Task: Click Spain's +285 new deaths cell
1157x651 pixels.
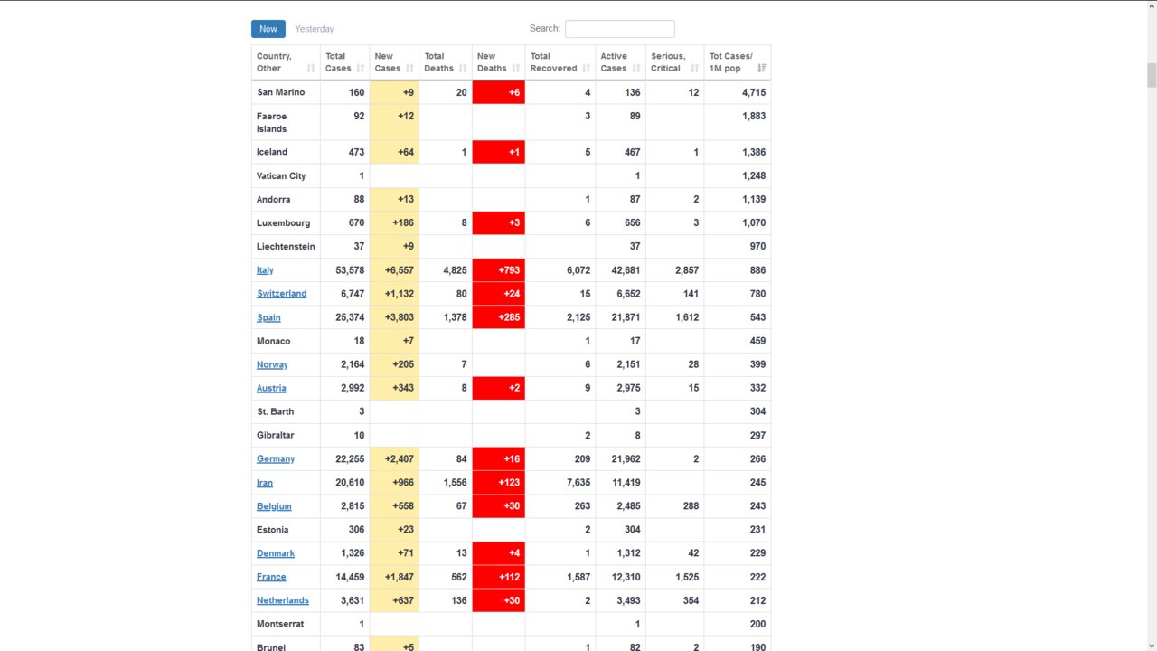Action: (499, 317)
